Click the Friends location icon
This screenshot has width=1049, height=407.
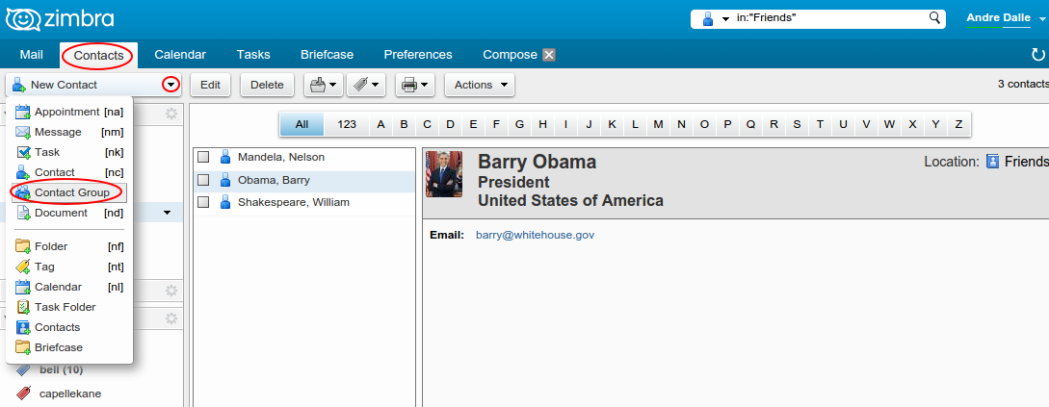[x=993, y=162]
